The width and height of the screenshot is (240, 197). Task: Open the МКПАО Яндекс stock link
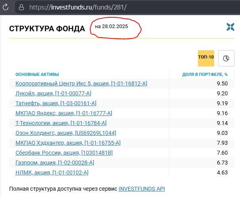point(64,113)
